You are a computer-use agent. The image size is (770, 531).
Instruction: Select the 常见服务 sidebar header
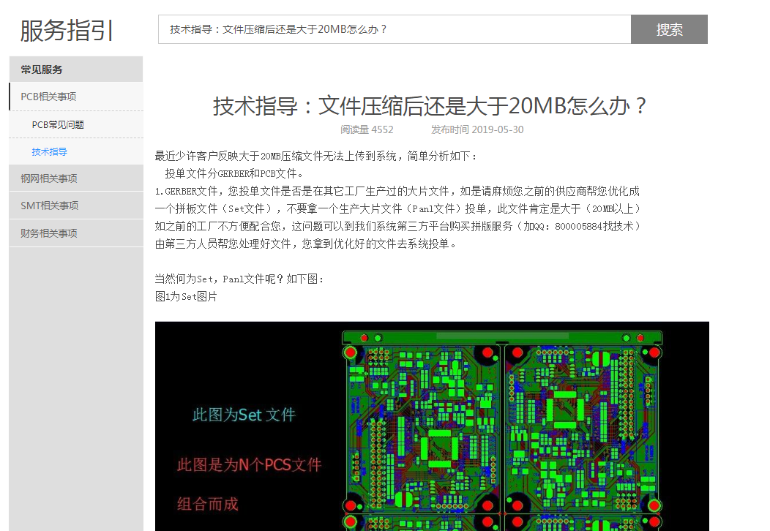(x=42, y=69)
